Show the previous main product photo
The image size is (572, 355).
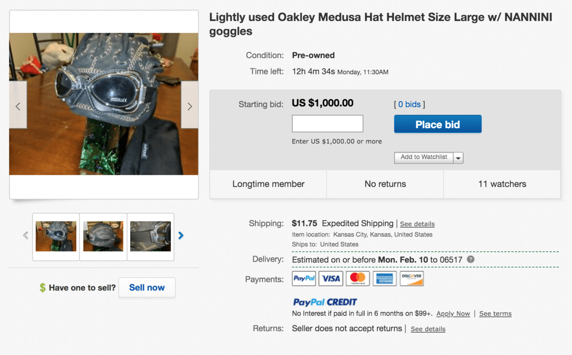(x=18, y=106)
